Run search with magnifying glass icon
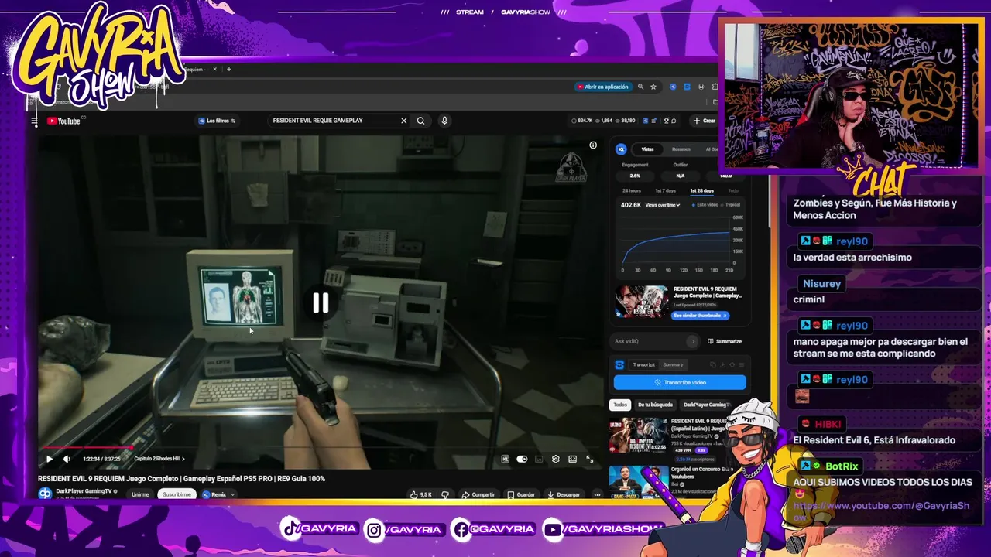 420,121
